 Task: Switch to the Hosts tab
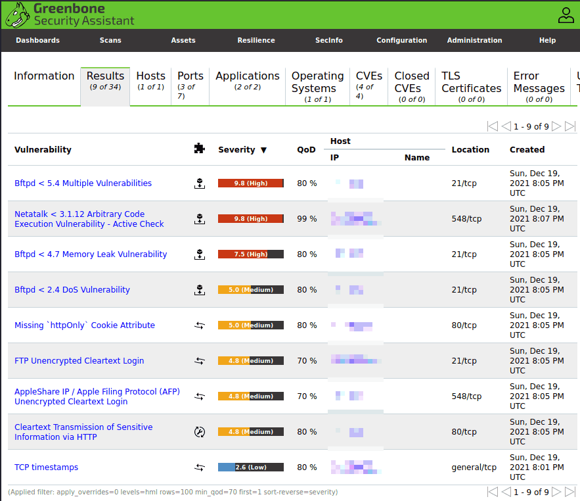pyautogui.click(x=150, y=81)
